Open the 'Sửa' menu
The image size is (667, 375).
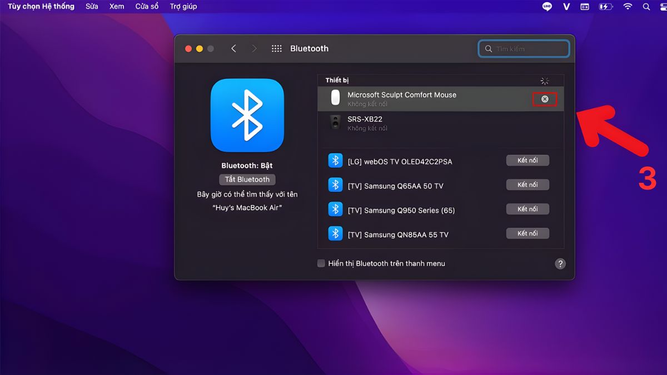click(x=92, y=7)
